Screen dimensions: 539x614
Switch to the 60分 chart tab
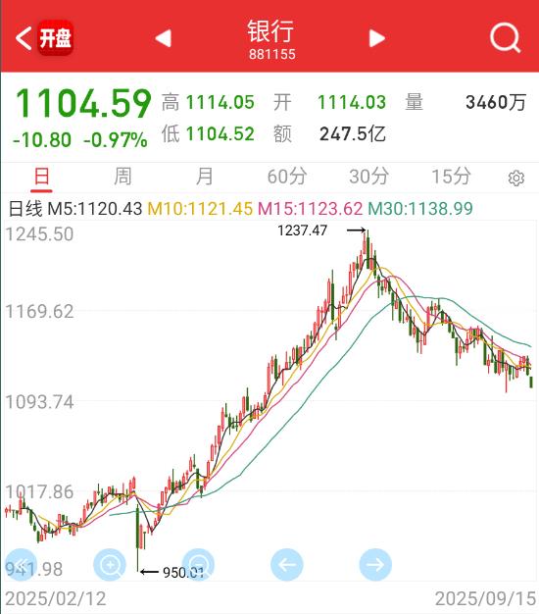point(287,177)
